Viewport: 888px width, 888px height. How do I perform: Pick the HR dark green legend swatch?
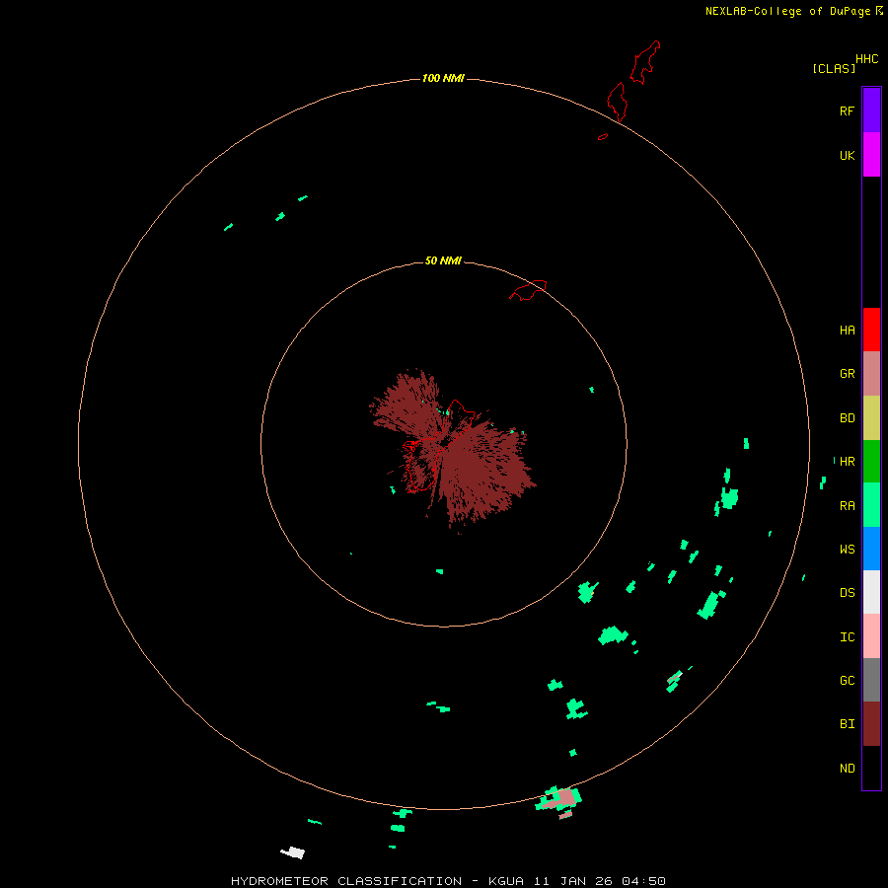(x=871, y=462)
